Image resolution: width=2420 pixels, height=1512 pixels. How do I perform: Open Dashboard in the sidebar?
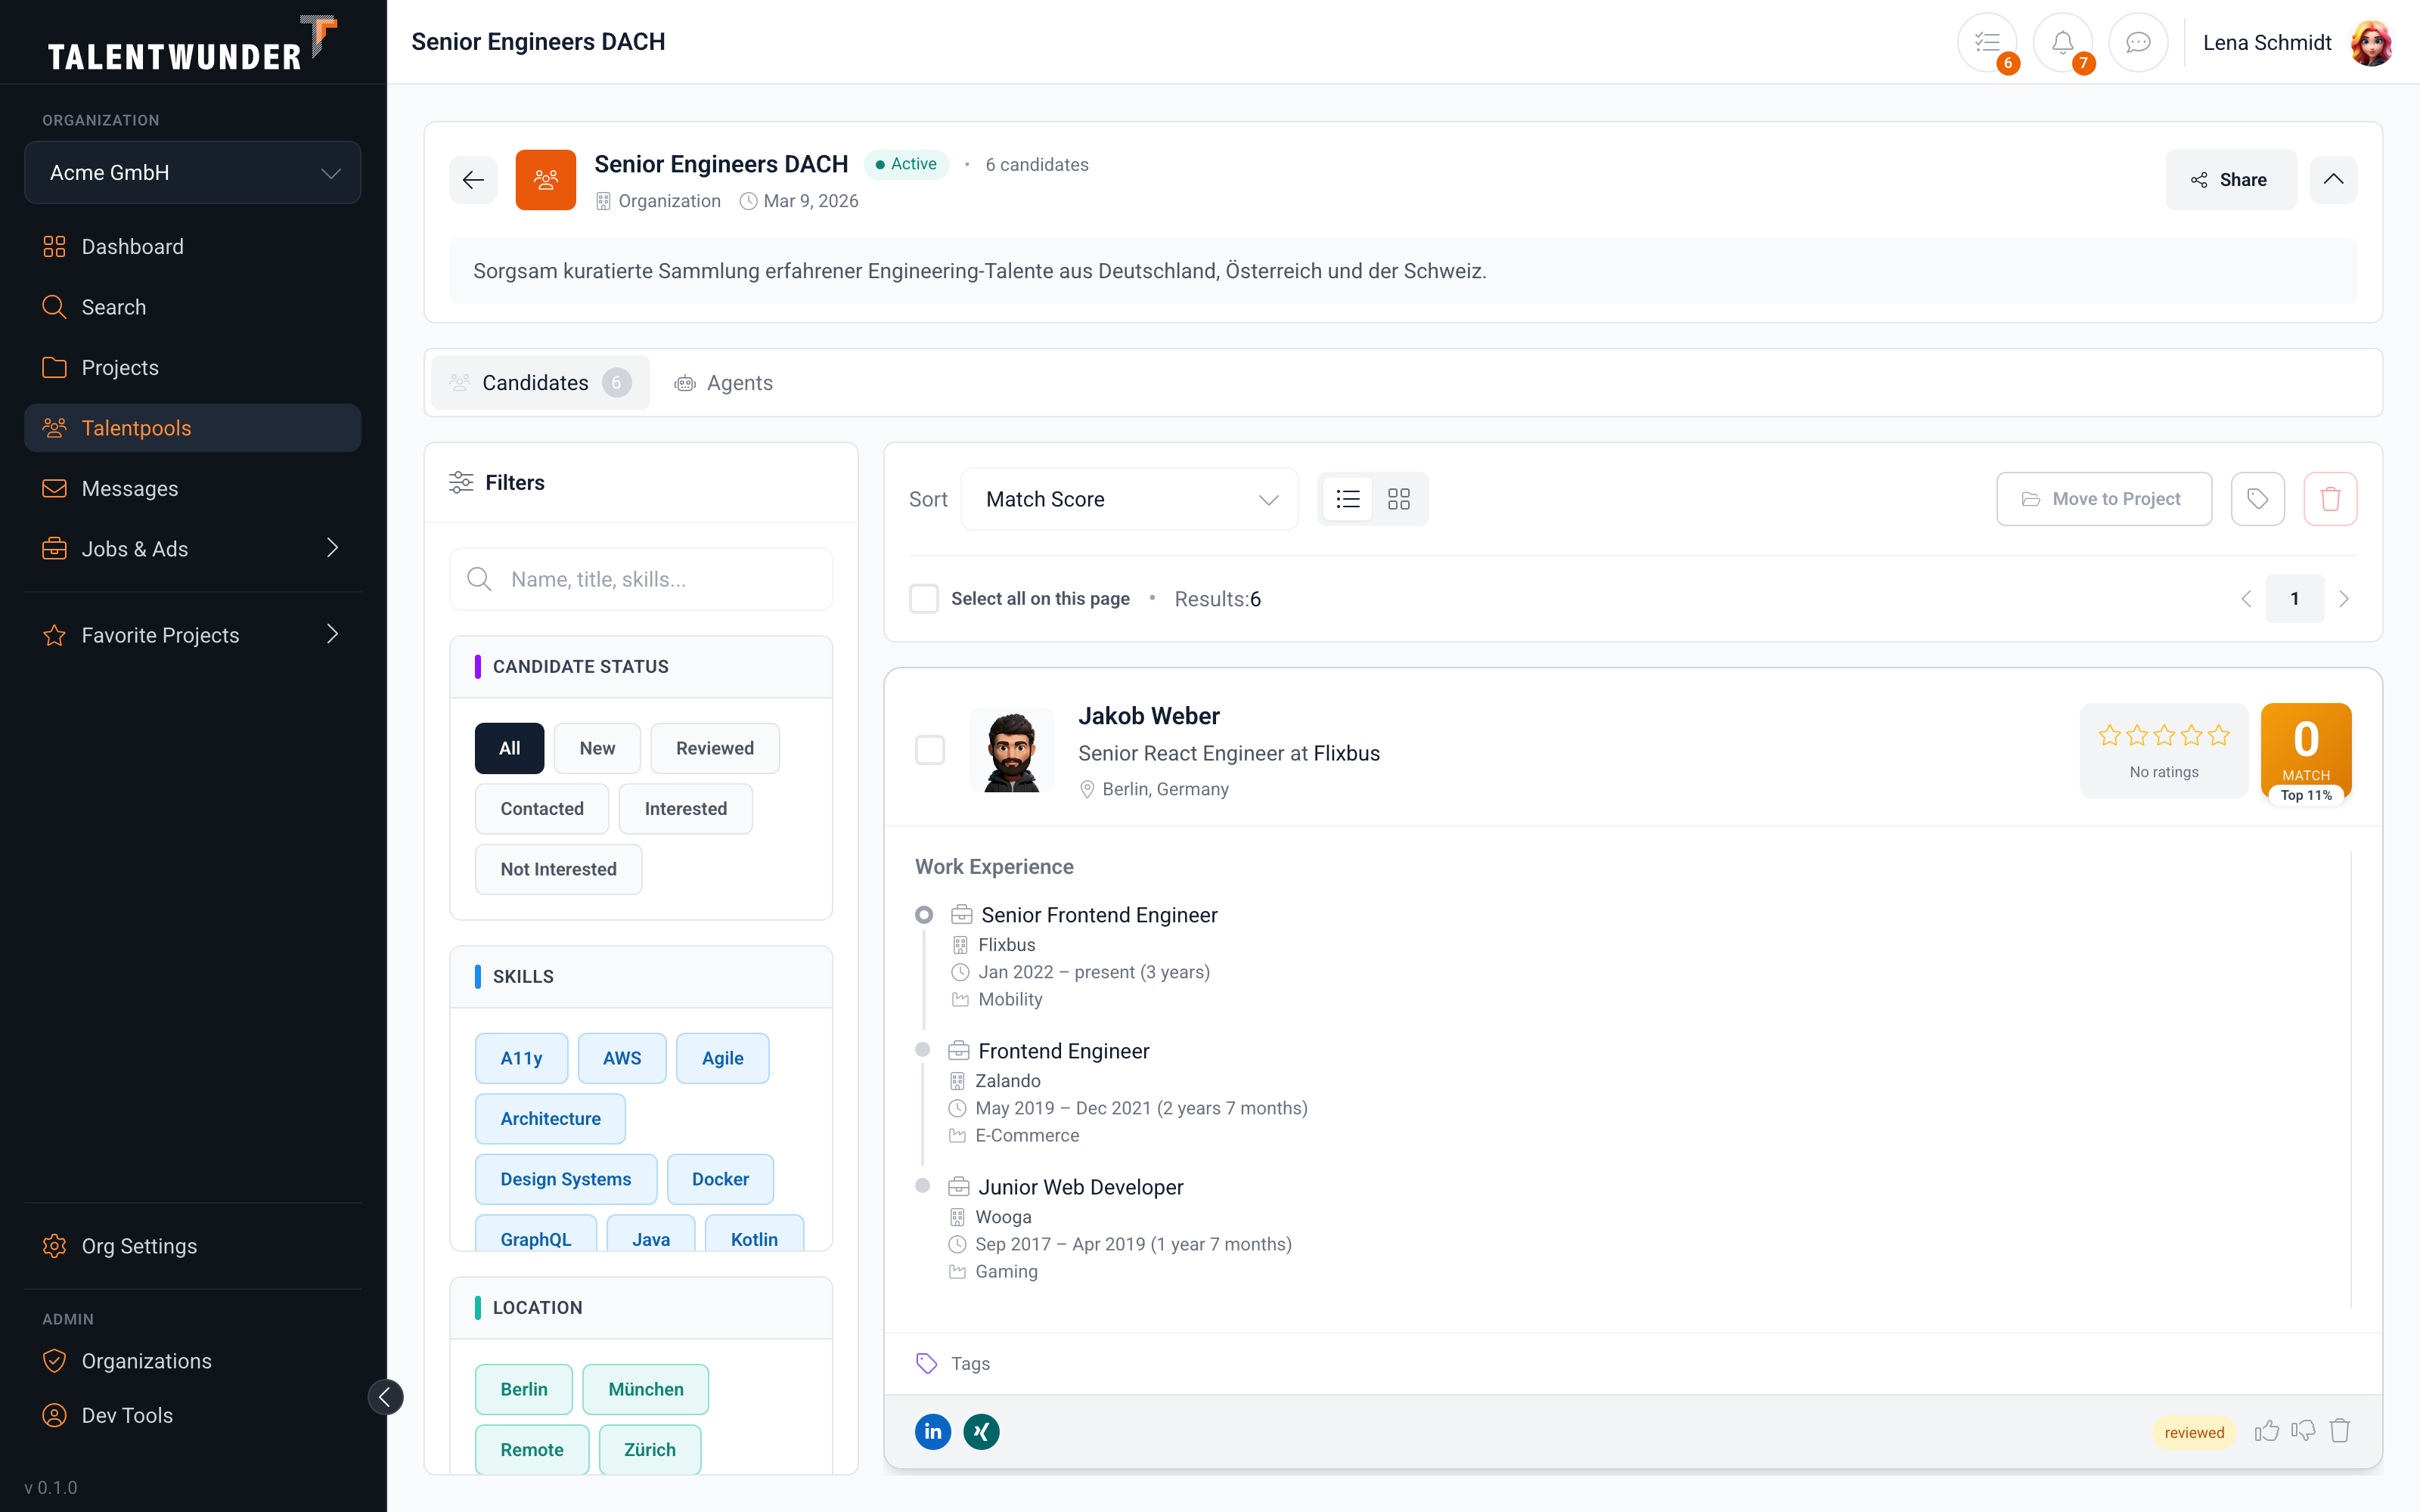193,247
